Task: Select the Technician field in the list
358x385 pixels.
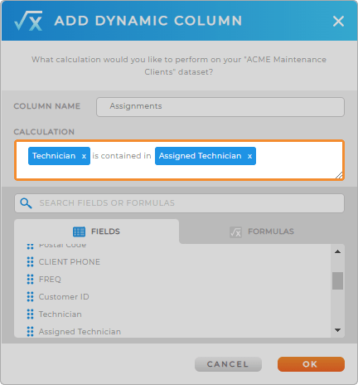Action: click(x=60, y=314)
